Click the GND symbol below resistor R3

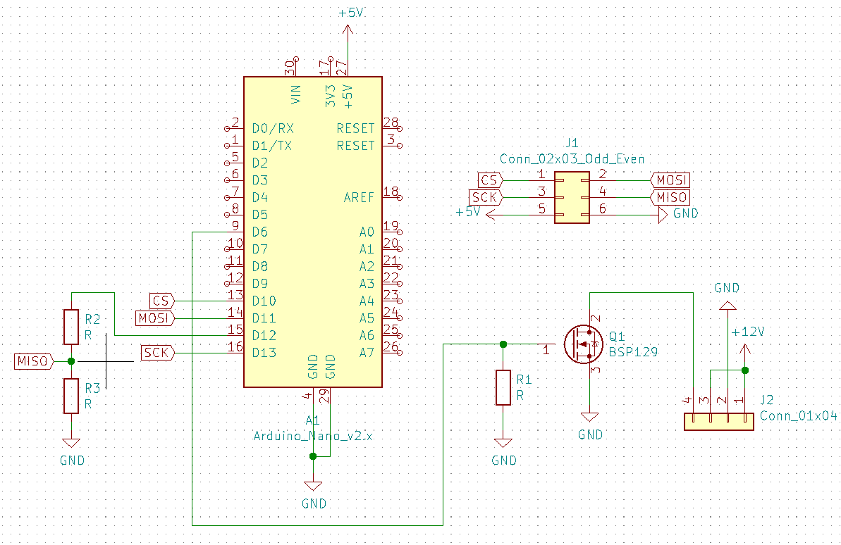[x=71, y=443]
